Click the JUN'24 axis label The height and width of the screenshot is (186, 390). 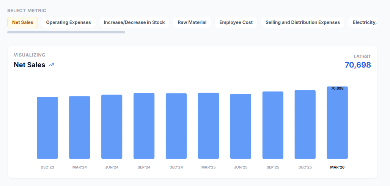click(112, 167)
